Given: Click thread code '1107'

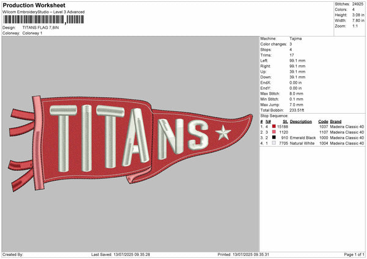Looking at the screenshot, I should (x=324, y=133).
